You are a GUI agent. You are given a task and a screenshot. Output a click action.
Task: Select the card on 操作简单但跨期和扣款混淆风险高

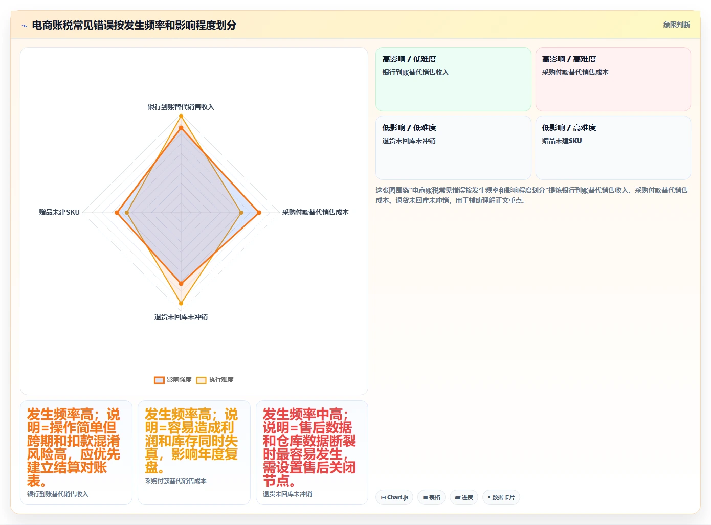coord(76,452)
